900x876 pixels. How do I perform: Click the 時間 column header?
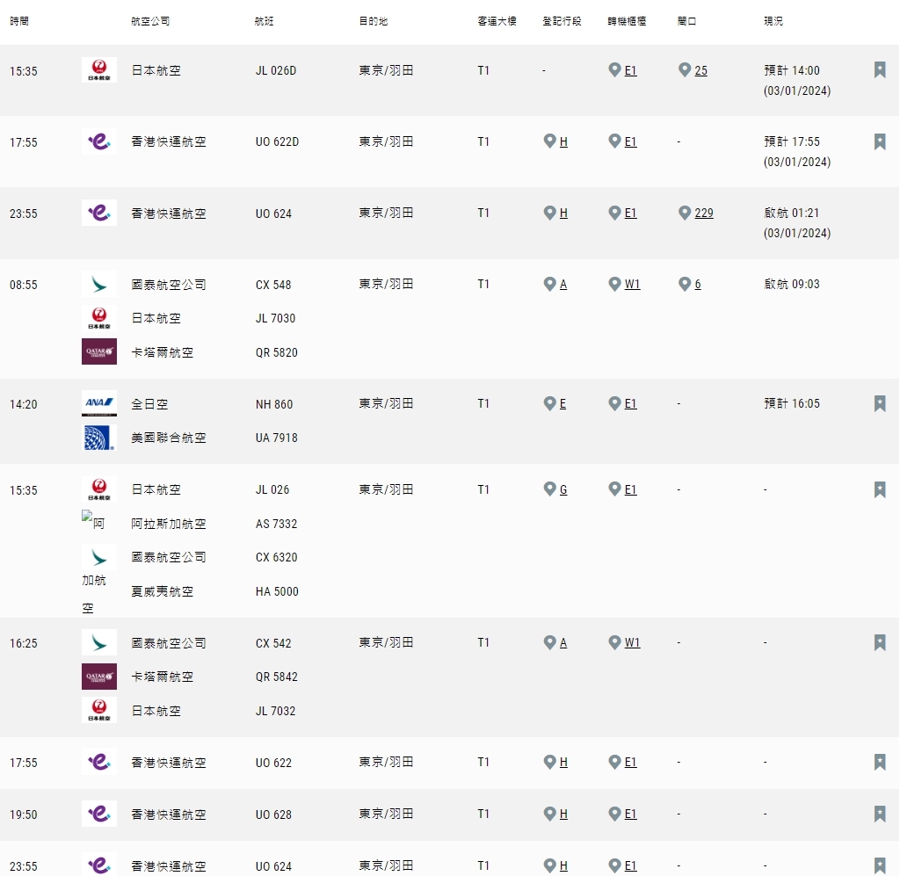pyautogui.click(x=19, y=21)
